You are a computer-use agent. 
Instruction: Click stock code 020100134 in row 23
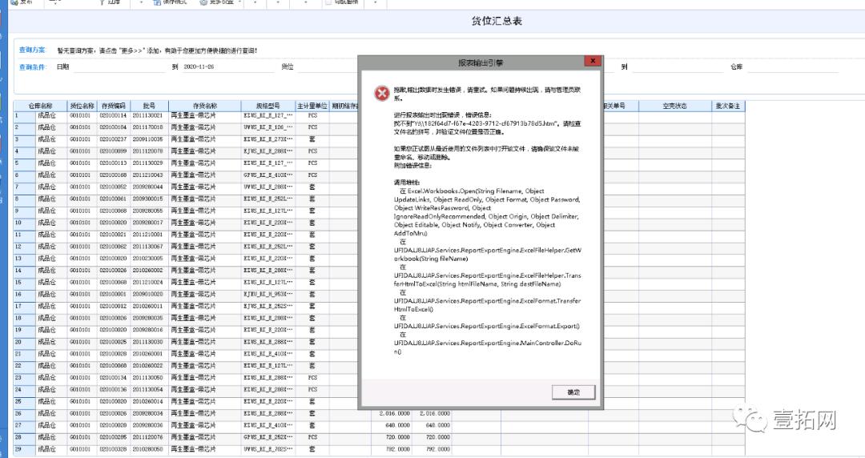pos(113,378)
